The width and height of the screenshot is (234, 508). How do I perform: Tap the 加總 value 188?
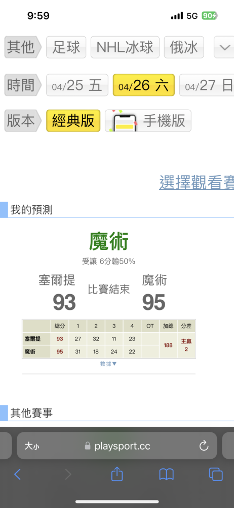(x=168, y=345)
